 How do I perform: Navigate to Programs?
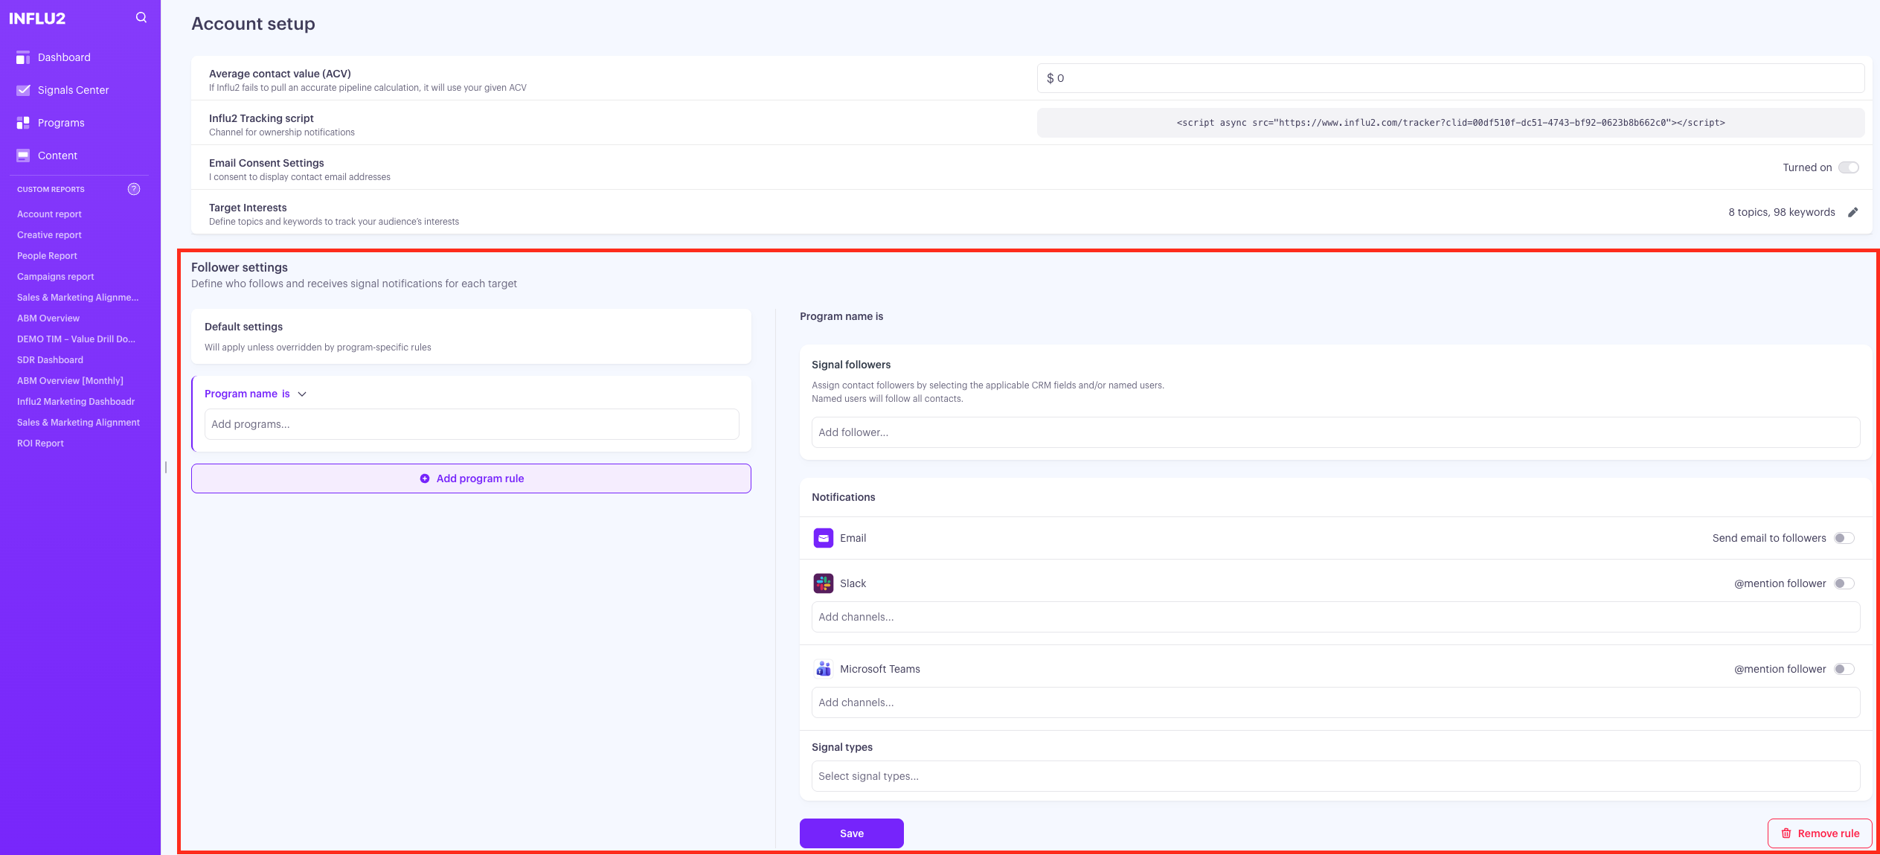(x=61, y=123)
